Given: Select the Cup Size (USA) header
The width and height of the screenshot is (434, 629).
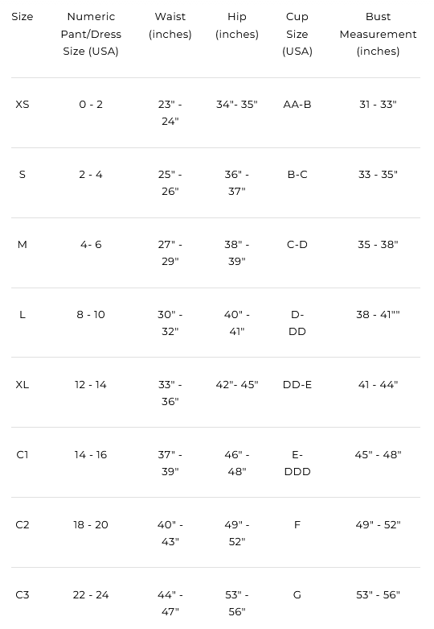Looking at the screenshot, I should 297,34.
